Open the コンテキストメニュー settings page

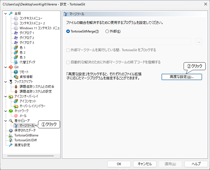[31, 18]
